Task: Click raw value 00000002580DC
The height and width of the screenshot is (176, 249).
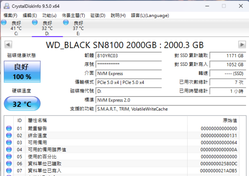Action: (219, 164)
